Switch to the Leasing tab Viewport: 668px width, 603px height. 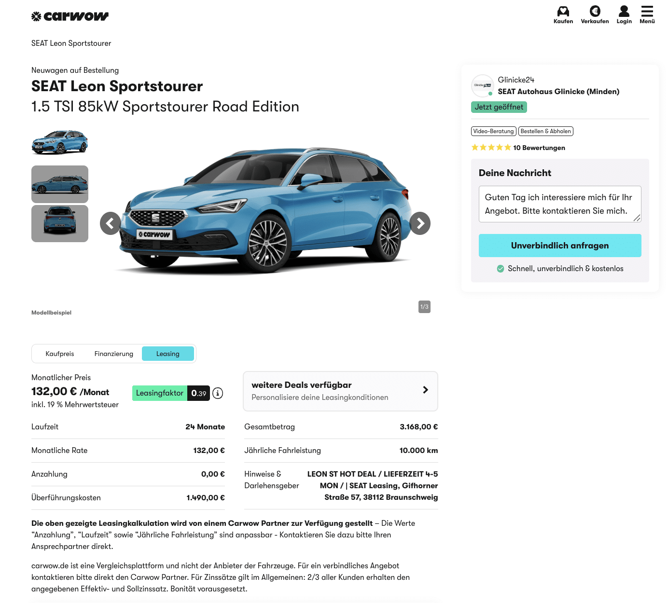[x=168, y=354]
